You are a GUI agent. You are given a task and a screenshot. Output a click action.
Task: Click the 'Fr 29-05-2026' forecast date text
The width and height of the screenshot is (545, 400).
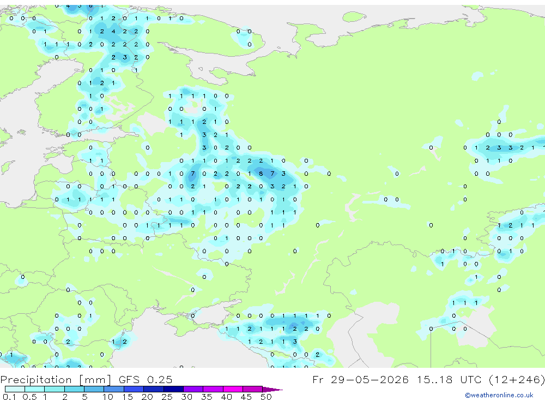pos(360,379)
